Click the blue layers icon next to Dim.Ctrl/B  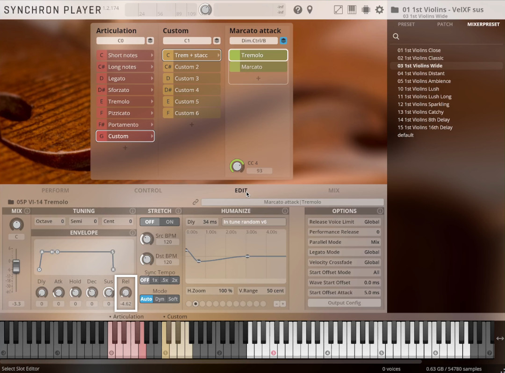[283, 41]
